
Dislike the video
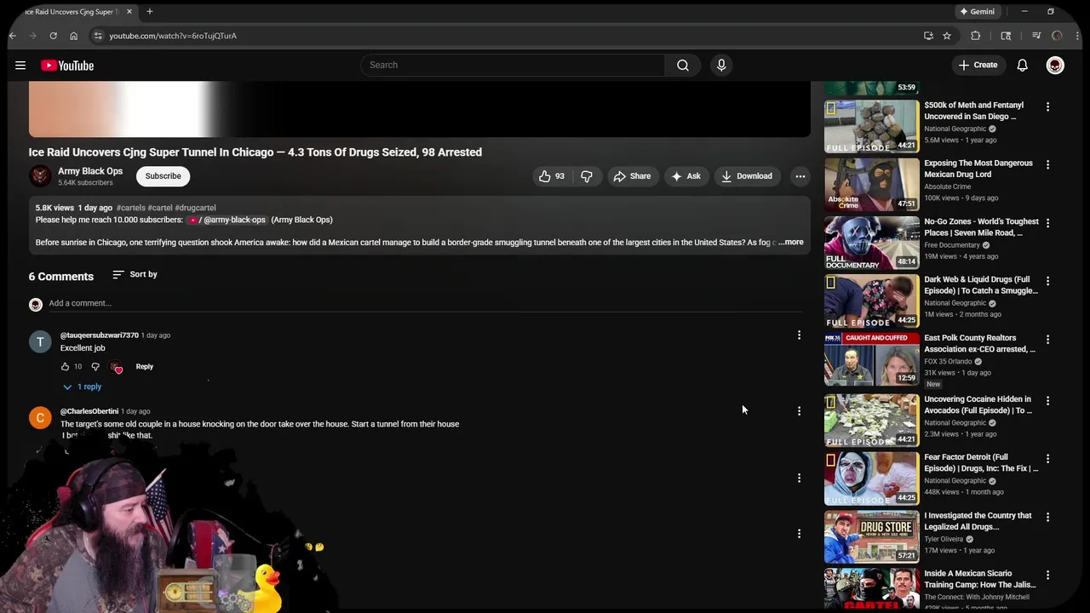pyautogui.click(x=587, y=176)
